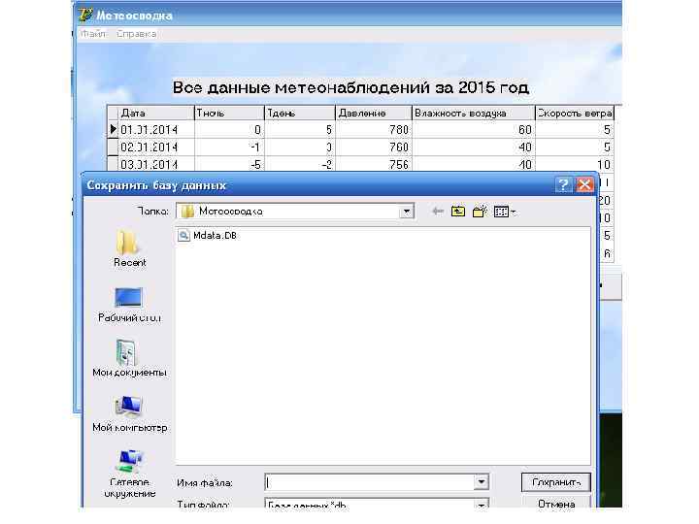Screen dimensions: 699x524
Task: Select the 03.01.2014 date cell
Action: point(156,164)
